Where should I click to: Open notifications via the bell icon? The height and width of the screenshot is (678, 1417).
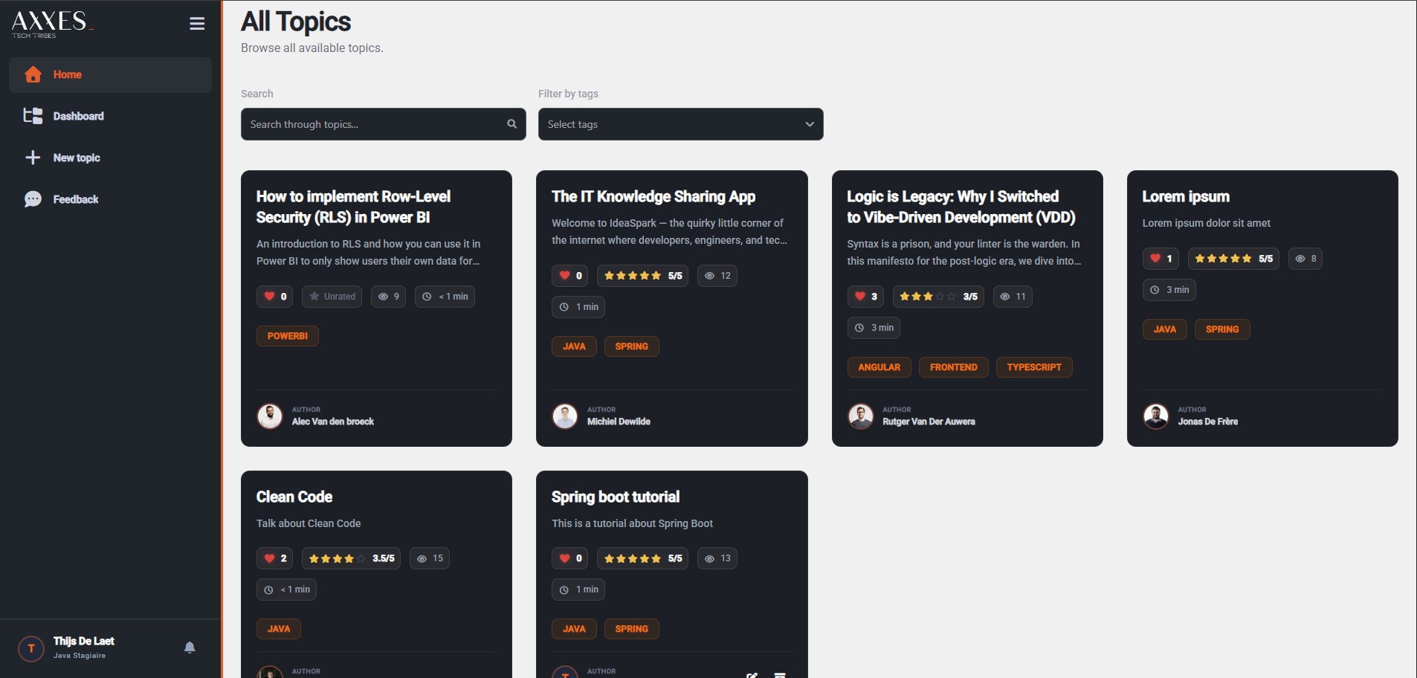190,648
